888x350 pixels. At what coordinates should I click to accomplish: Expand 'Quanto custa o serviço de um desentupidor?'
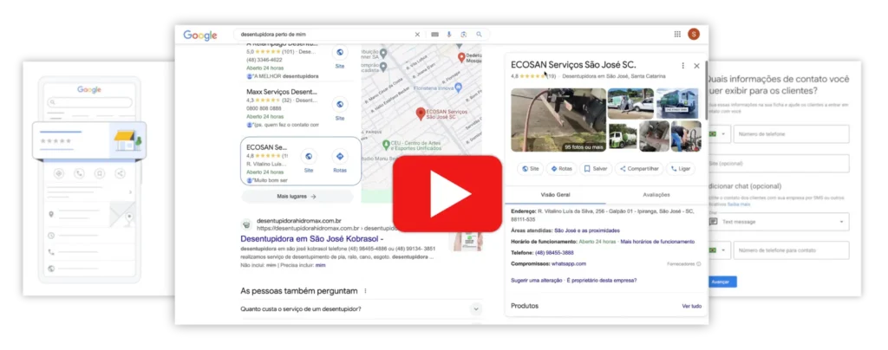pos(362,308)
